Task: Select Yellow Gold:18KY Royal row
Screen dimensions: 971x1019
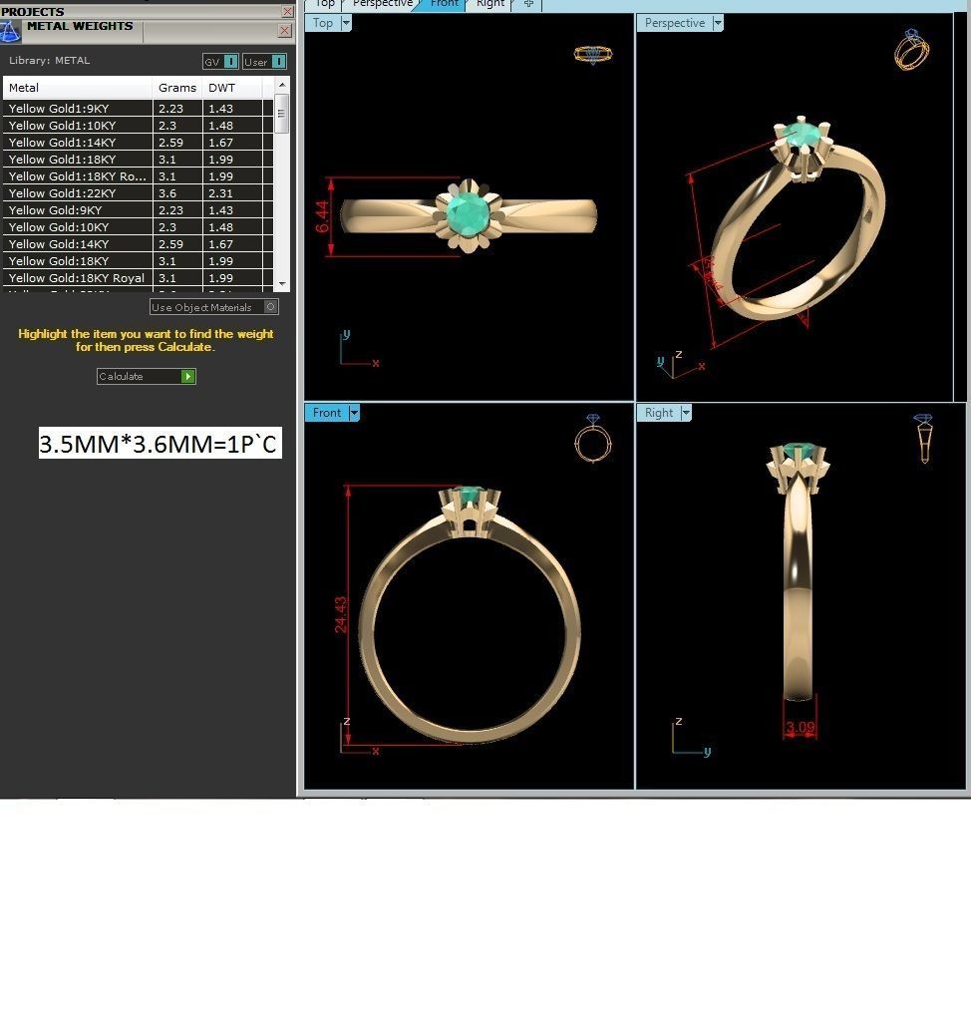Action: pos(138,277)
